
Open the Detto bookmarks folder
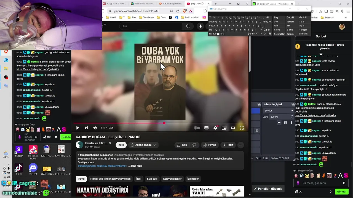pyautogui.click(x=162, y=17)
